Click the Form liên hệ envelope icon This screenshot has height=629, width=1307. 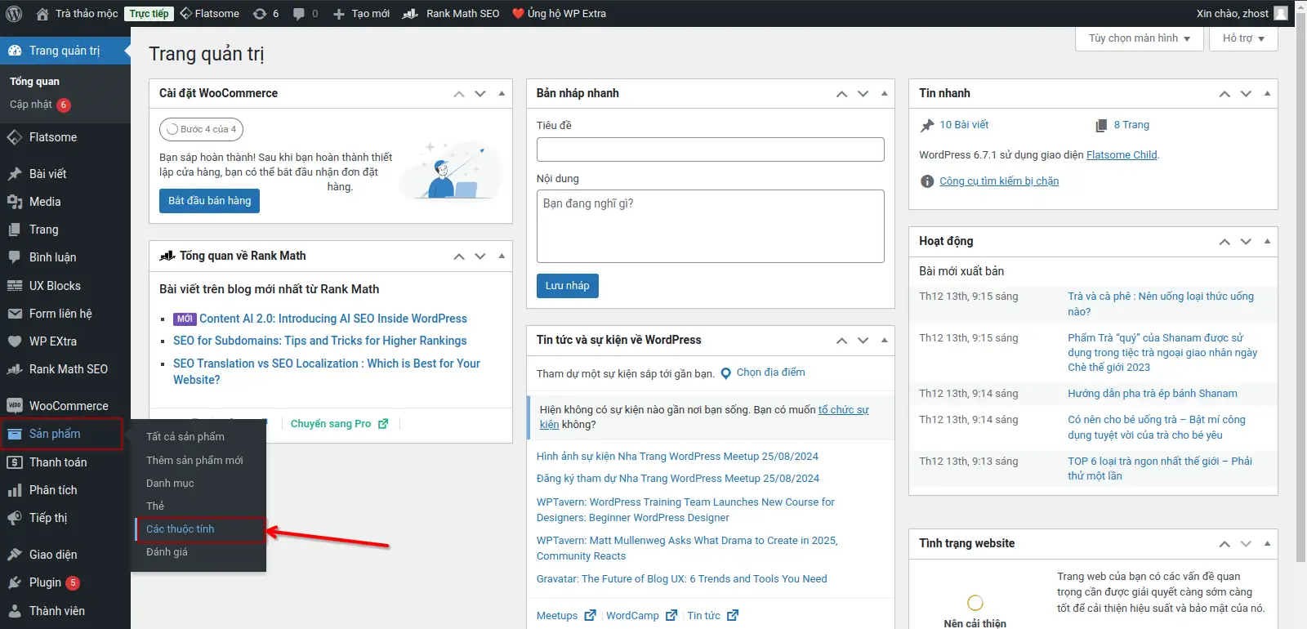pos(15,314)
